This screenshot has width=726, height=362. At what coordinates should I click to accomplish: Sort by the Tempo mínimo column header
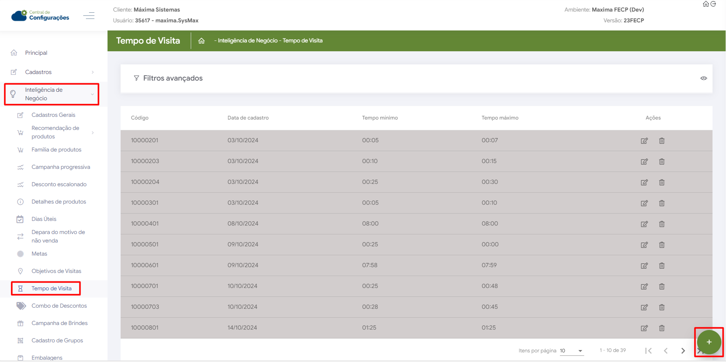[x=380, y=118]
